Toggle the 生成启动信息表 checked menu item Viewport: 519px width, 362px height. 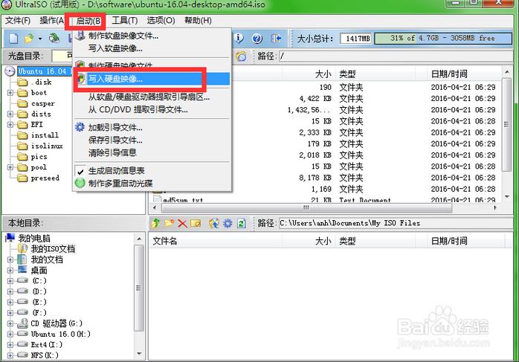point(152,171)
